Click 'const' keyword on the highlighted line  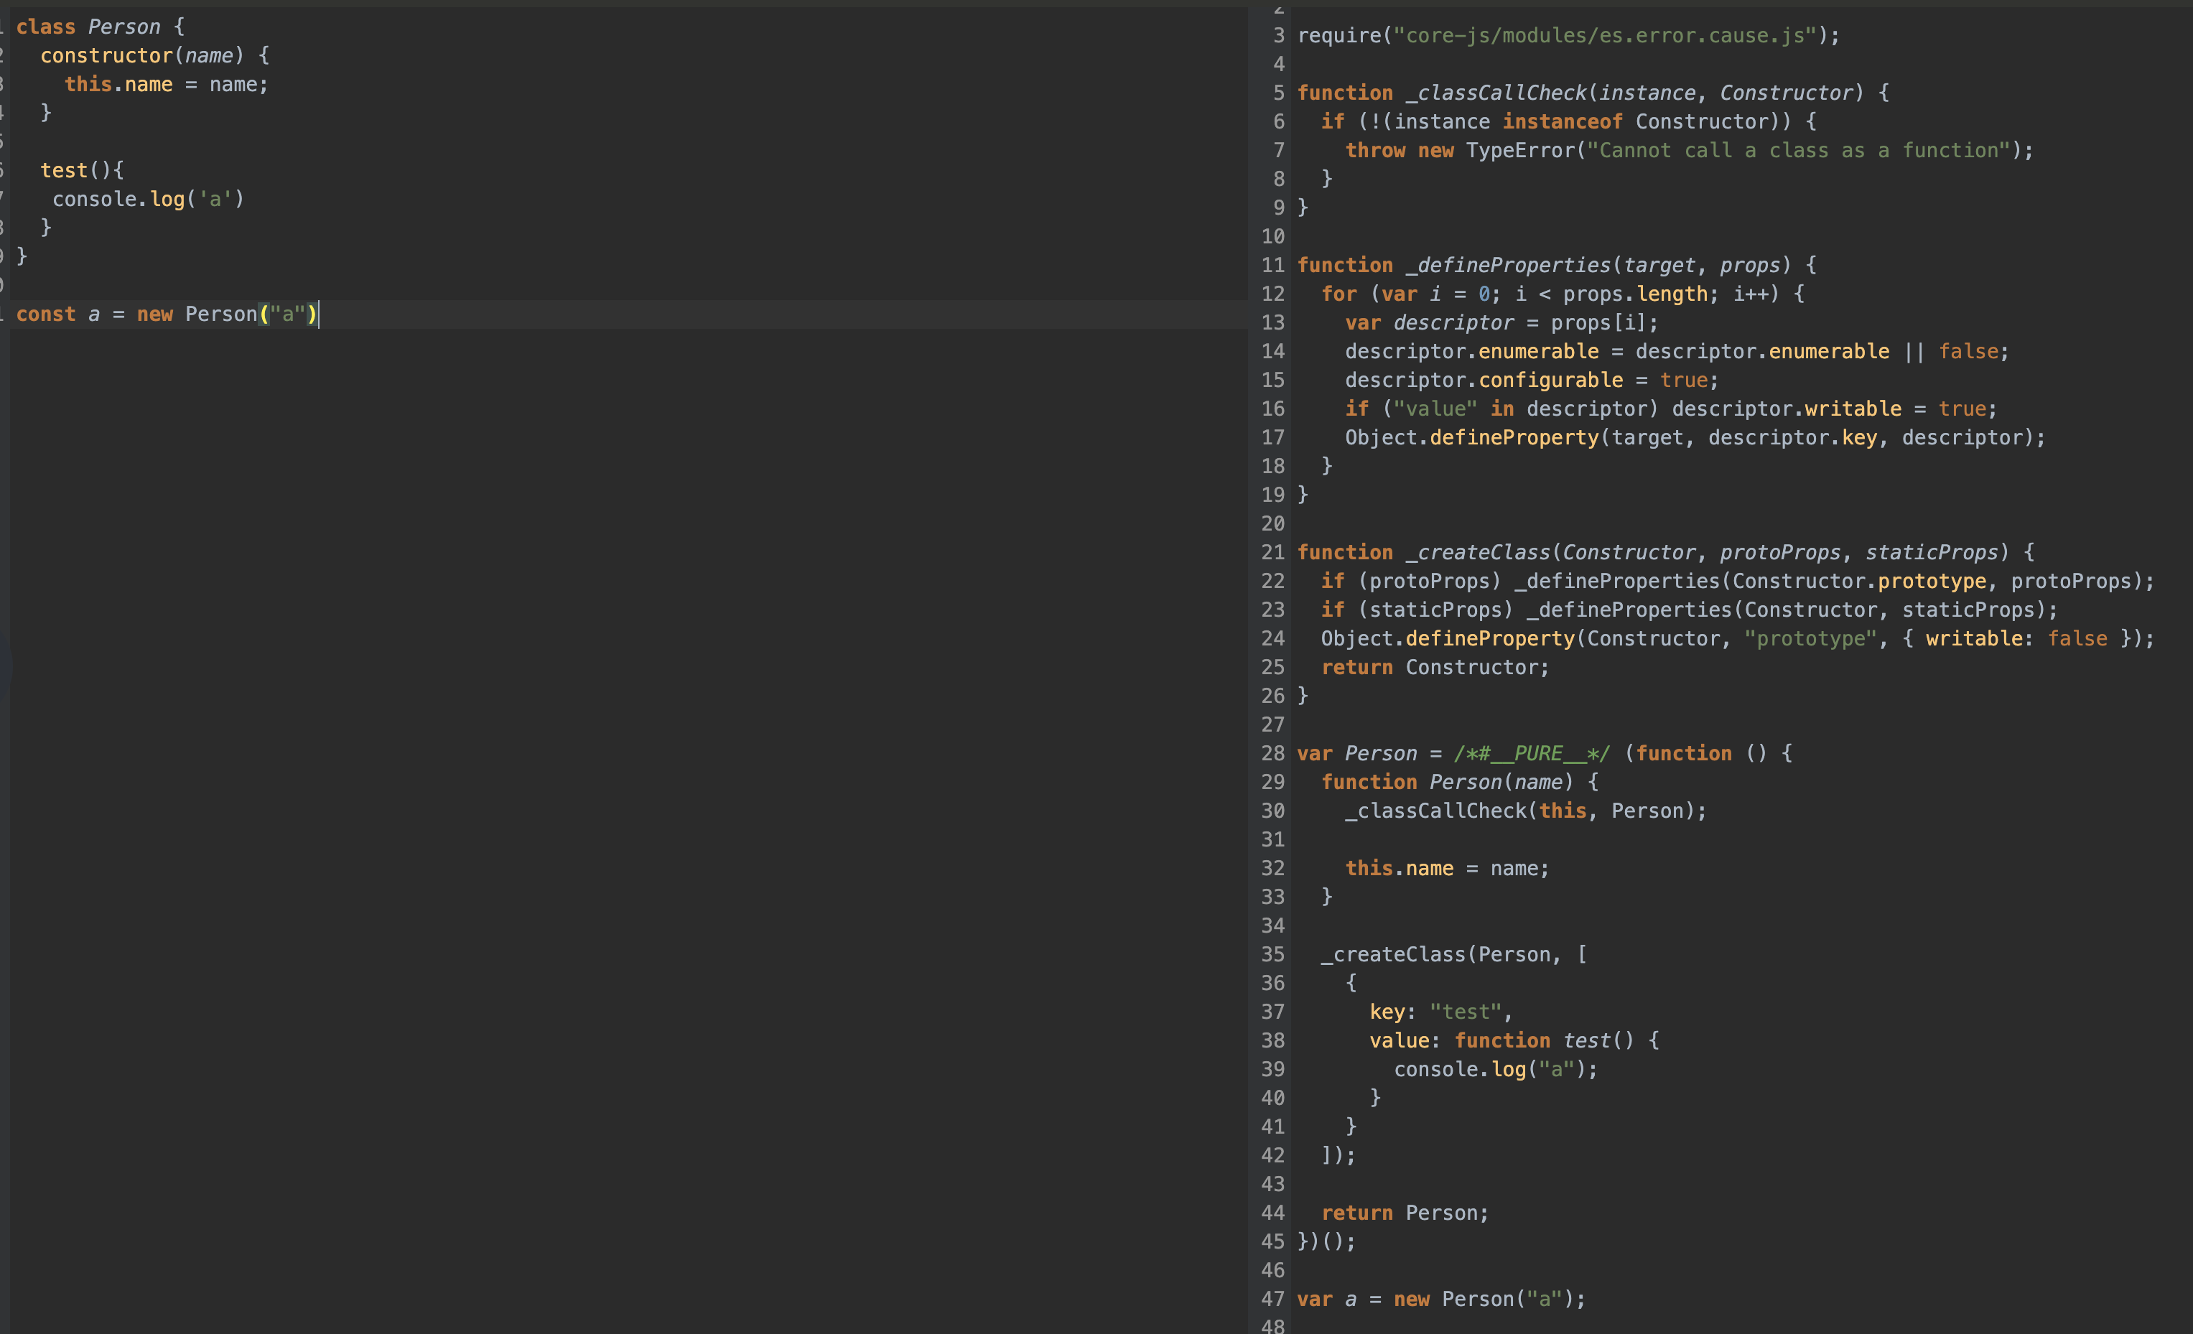[x=45, y=314]
